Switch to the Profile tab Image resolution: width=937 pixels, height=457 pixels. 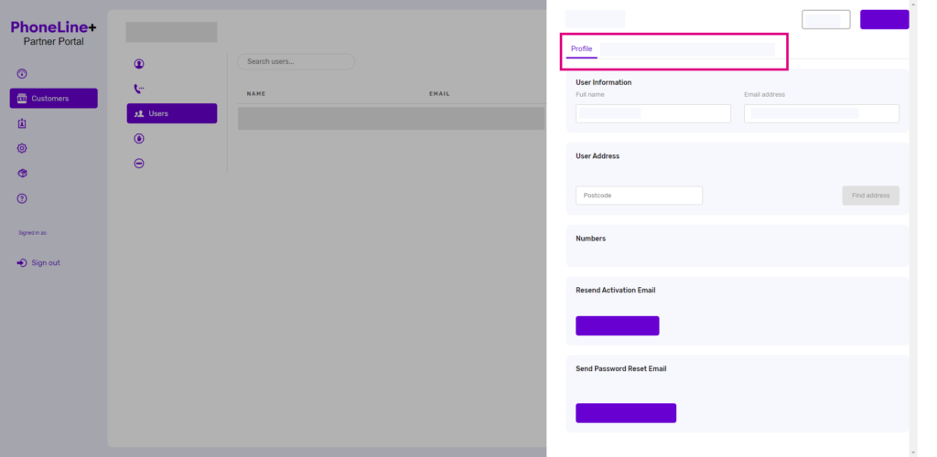point(581,48)
